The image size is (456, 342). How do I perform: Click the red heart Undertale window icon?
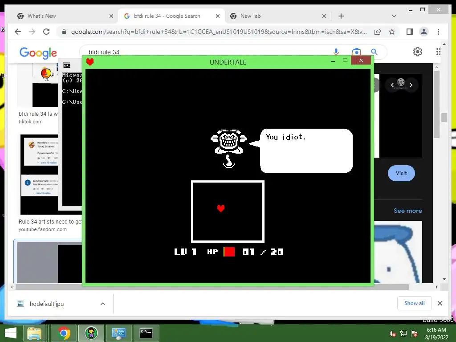click(90, 61)
